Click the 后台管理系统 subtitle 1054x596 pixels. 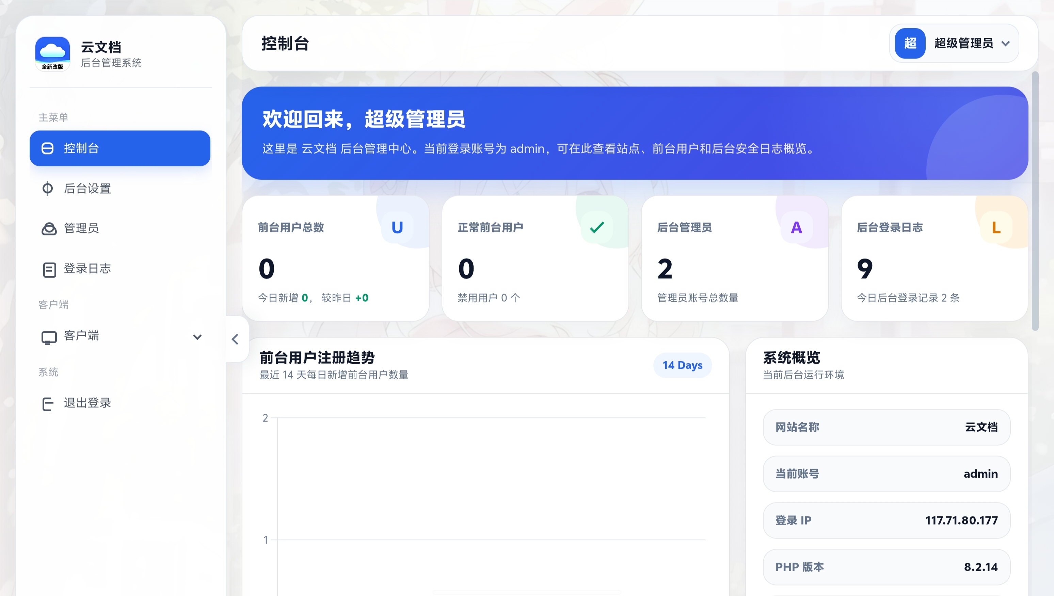(x=111, y=63)
